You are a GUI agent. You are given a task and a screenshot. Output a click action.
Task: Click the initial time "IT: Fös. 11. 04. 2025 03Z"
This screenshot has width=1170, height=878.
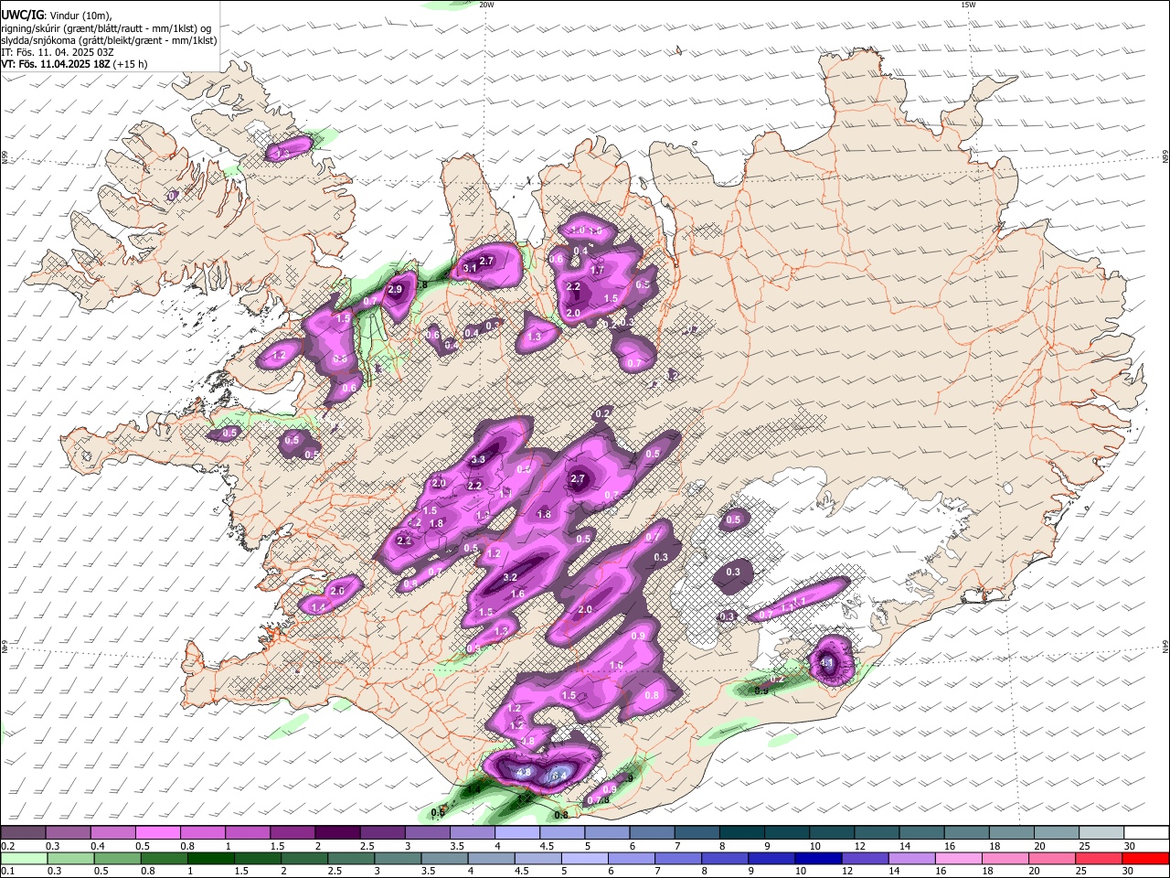(58, 52)
